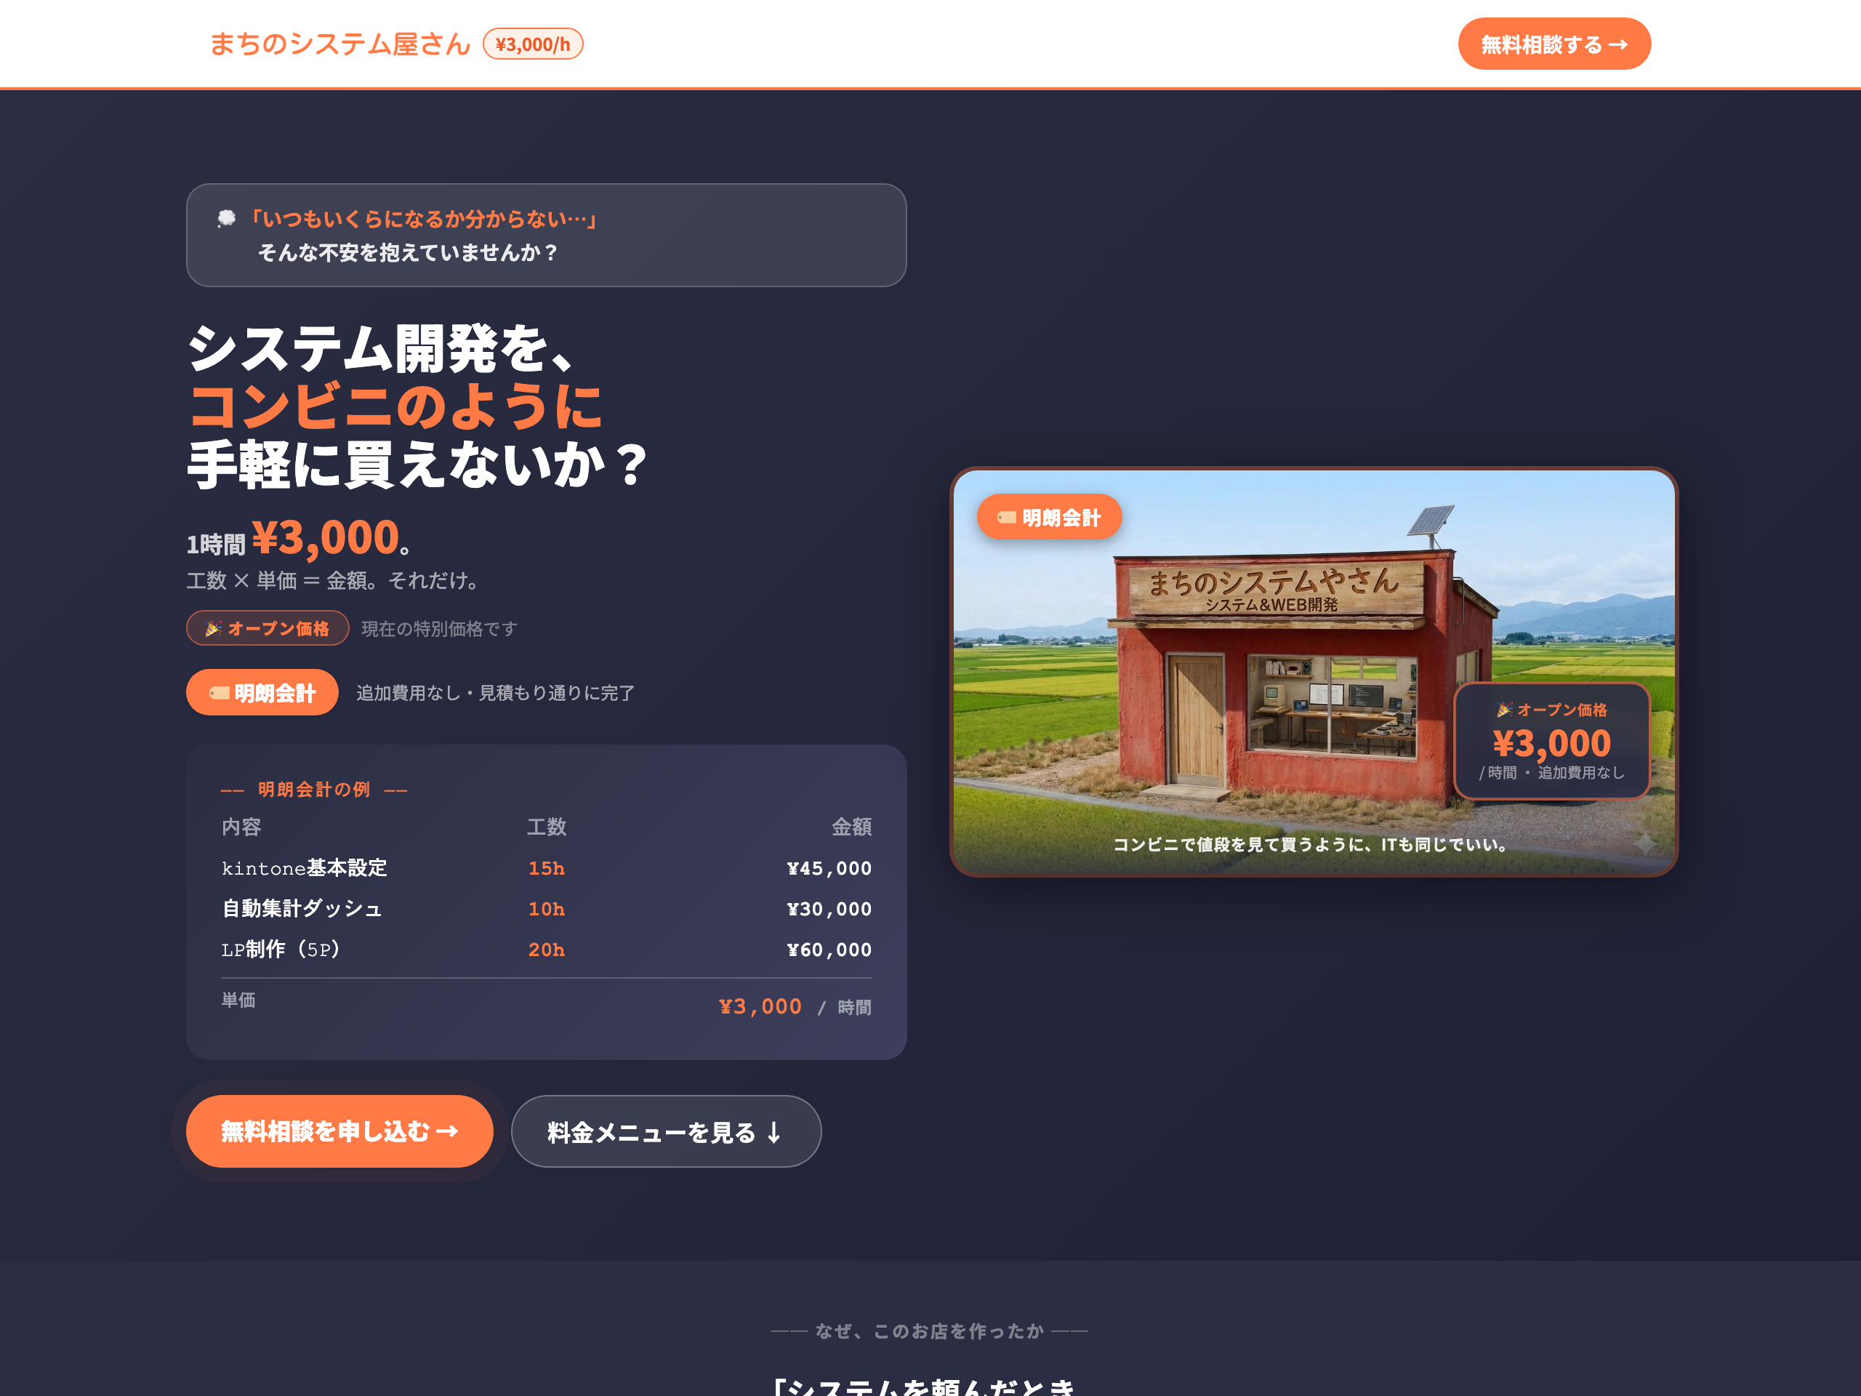Click そんな不安を抱えていませんか？ text
This screenshot has height=1396, width=1861.
[x=408, y=252]
